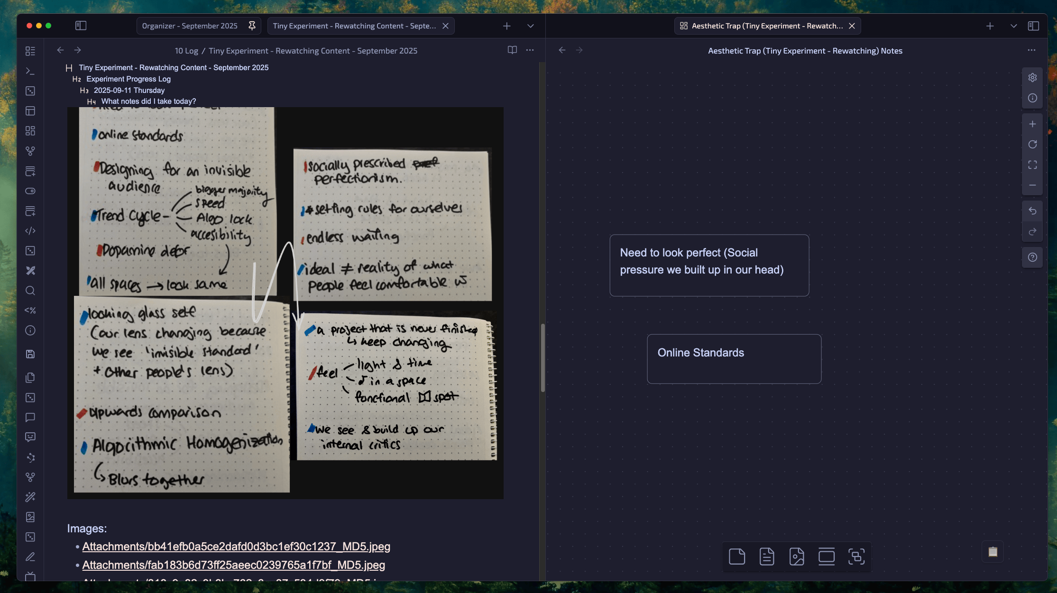Toggle left sidebar panel

pyautogui.click(x=81, y=26)
